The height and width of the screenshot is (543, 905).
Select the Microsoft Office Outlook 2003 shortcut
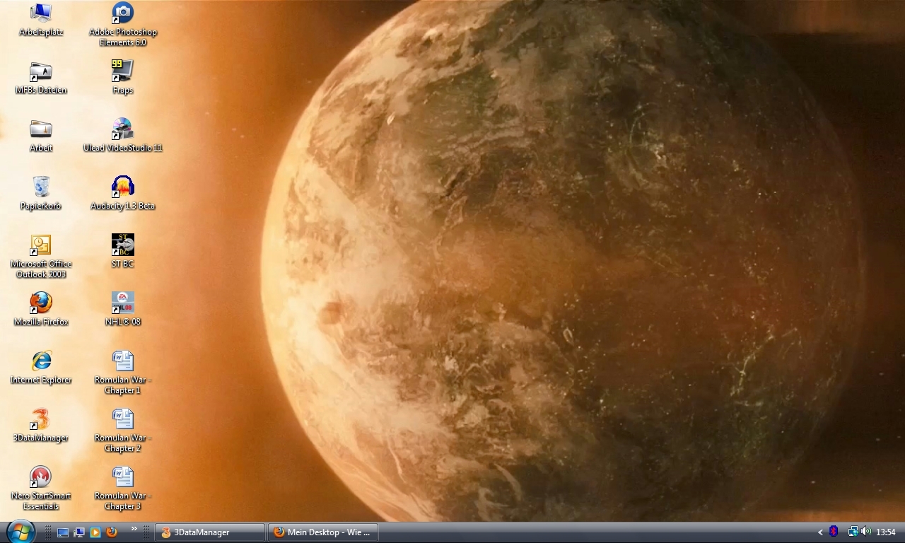[x=41, y=245]
